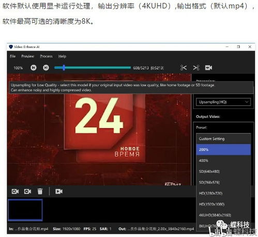The height and width of the screenshot is (237, 258).
Task: Click the Out: output filename text
Action: (x=156, y=229)
